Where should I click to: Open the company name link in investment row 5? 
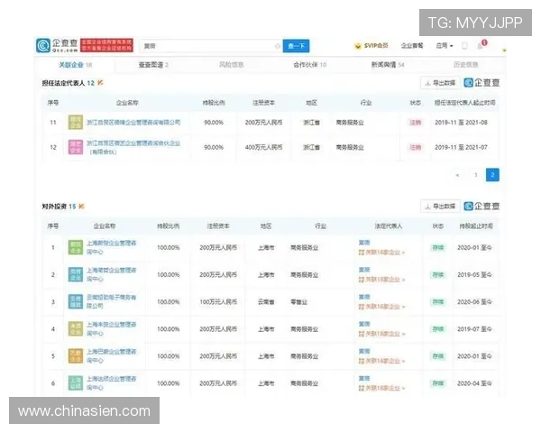(112, 356)
